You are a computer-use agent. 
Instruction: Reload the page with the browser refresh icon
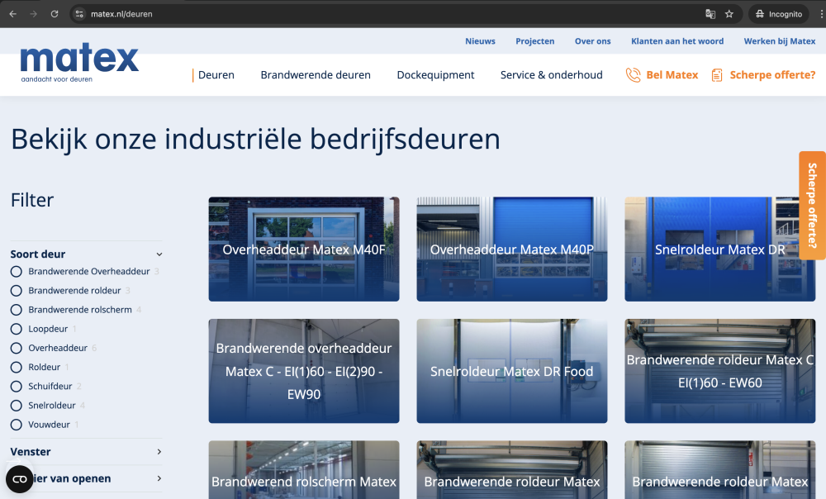(x=55, y=14)
